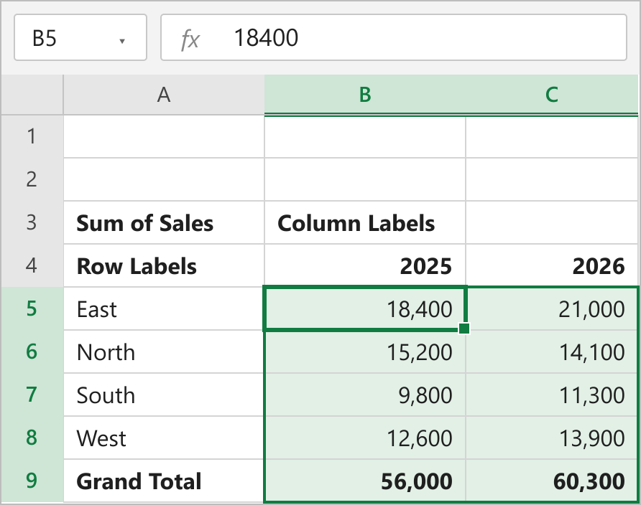Click the Sum of Sales cell
The width and height of the screenshot is (641, 505).
pos(164,222)
